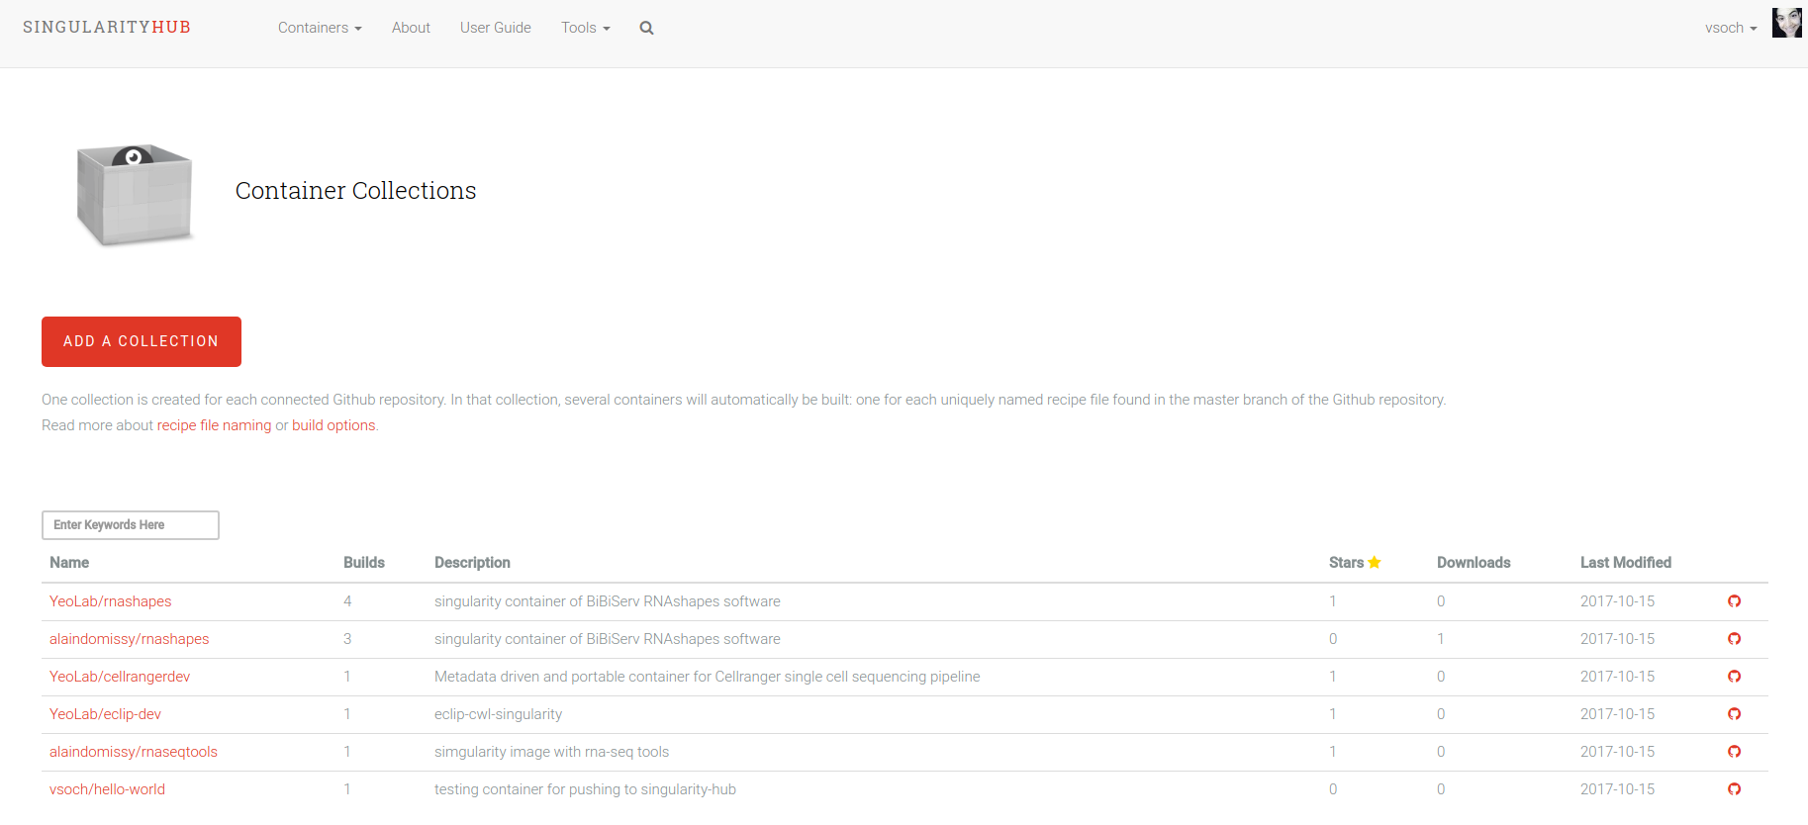
Task: Open GitHub icon for YeoLab/rnashapes row
Action: click(1734, 601)
